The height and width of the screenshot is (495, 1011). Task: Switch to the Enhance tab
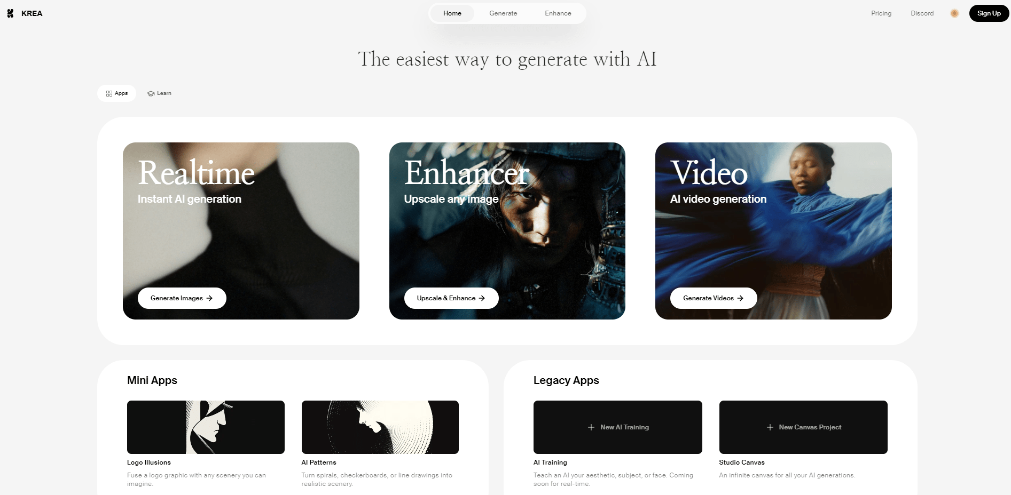click(558, 13)
